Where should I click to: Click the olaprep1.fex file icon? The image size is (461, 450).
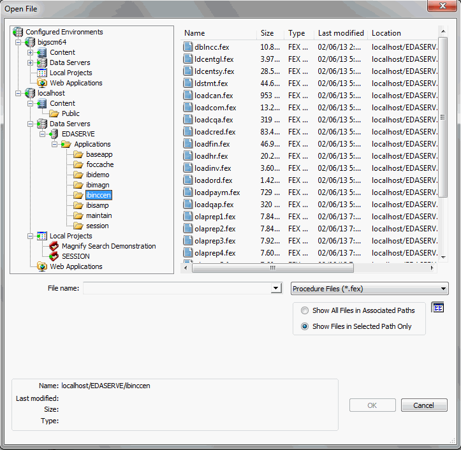pyautogui.click(x=188, y=216)
